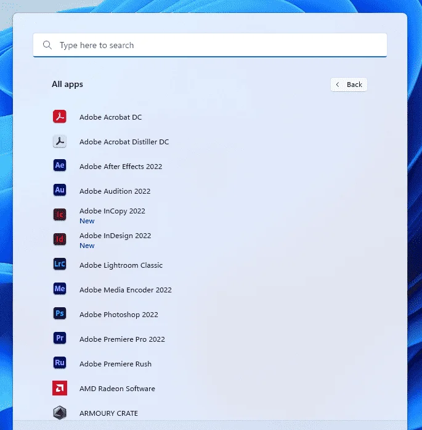
Task: Select Adobe Lightroom Classic label
Action: tap(121, 265)
